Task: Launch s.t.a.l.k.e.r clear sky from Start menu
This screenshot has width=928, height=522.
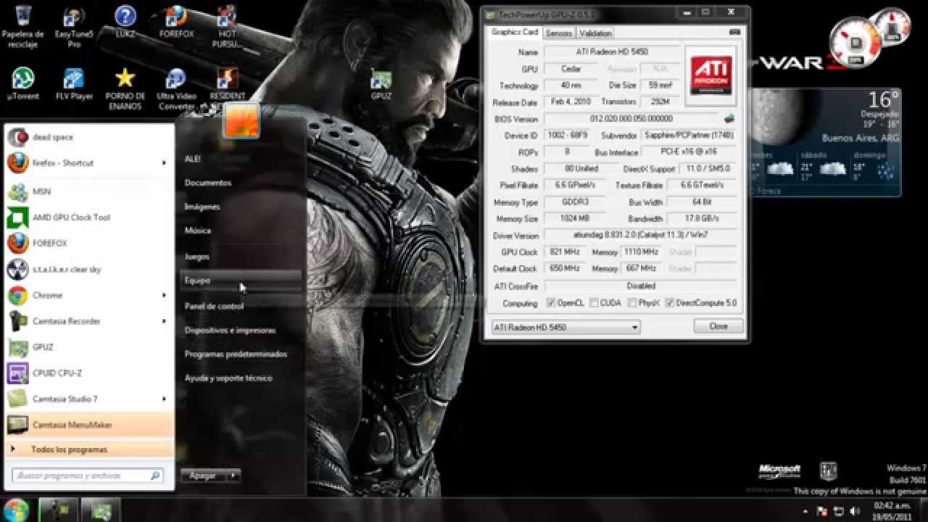Action: [x=89, y=270]
